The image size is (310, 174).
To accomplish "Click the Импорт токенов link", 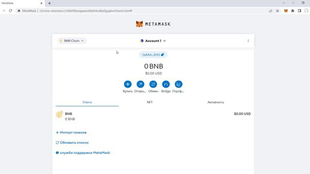I will pyautogui.click(x=71, y=132).
